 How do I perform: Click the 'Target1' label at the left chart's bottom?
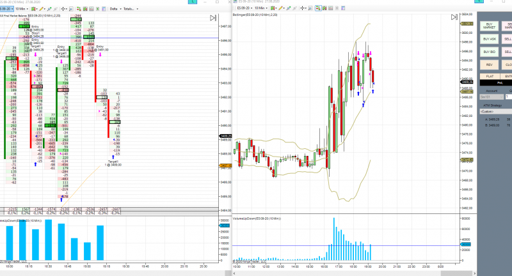tap(113, 162)
